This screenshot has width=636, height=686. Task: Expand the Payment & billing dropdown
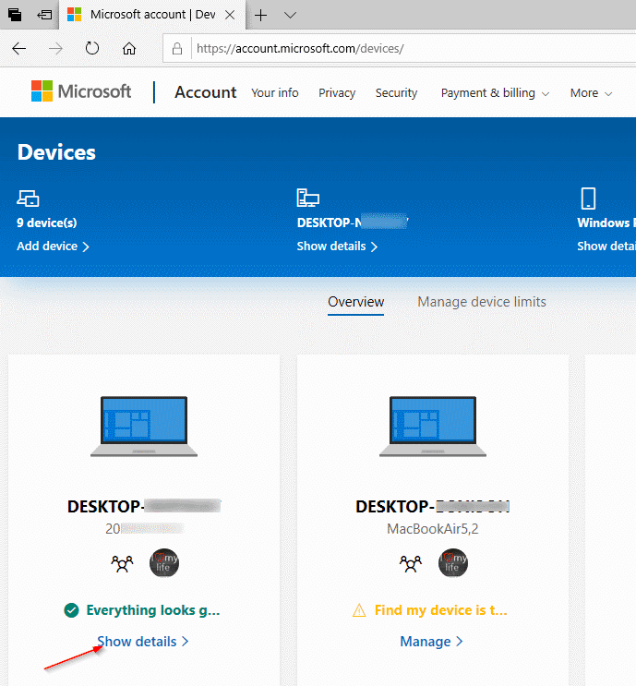click(x=495, y=92)
